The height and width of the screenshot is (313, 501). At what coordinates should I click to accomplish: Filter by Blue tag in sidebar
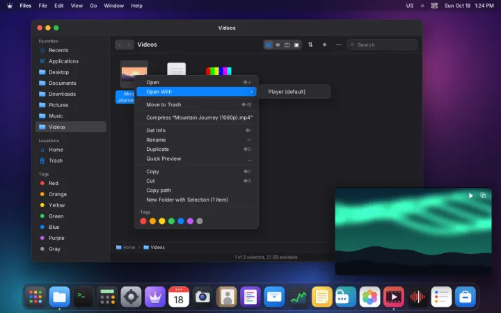coord(70,227)
